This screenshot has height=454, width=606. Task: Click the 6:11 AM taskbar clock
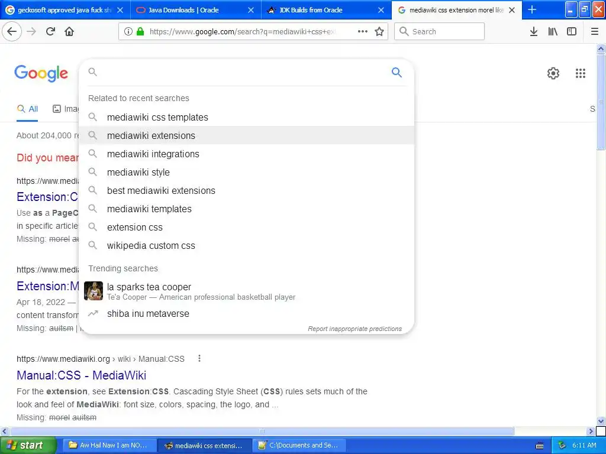pos(584,446)
